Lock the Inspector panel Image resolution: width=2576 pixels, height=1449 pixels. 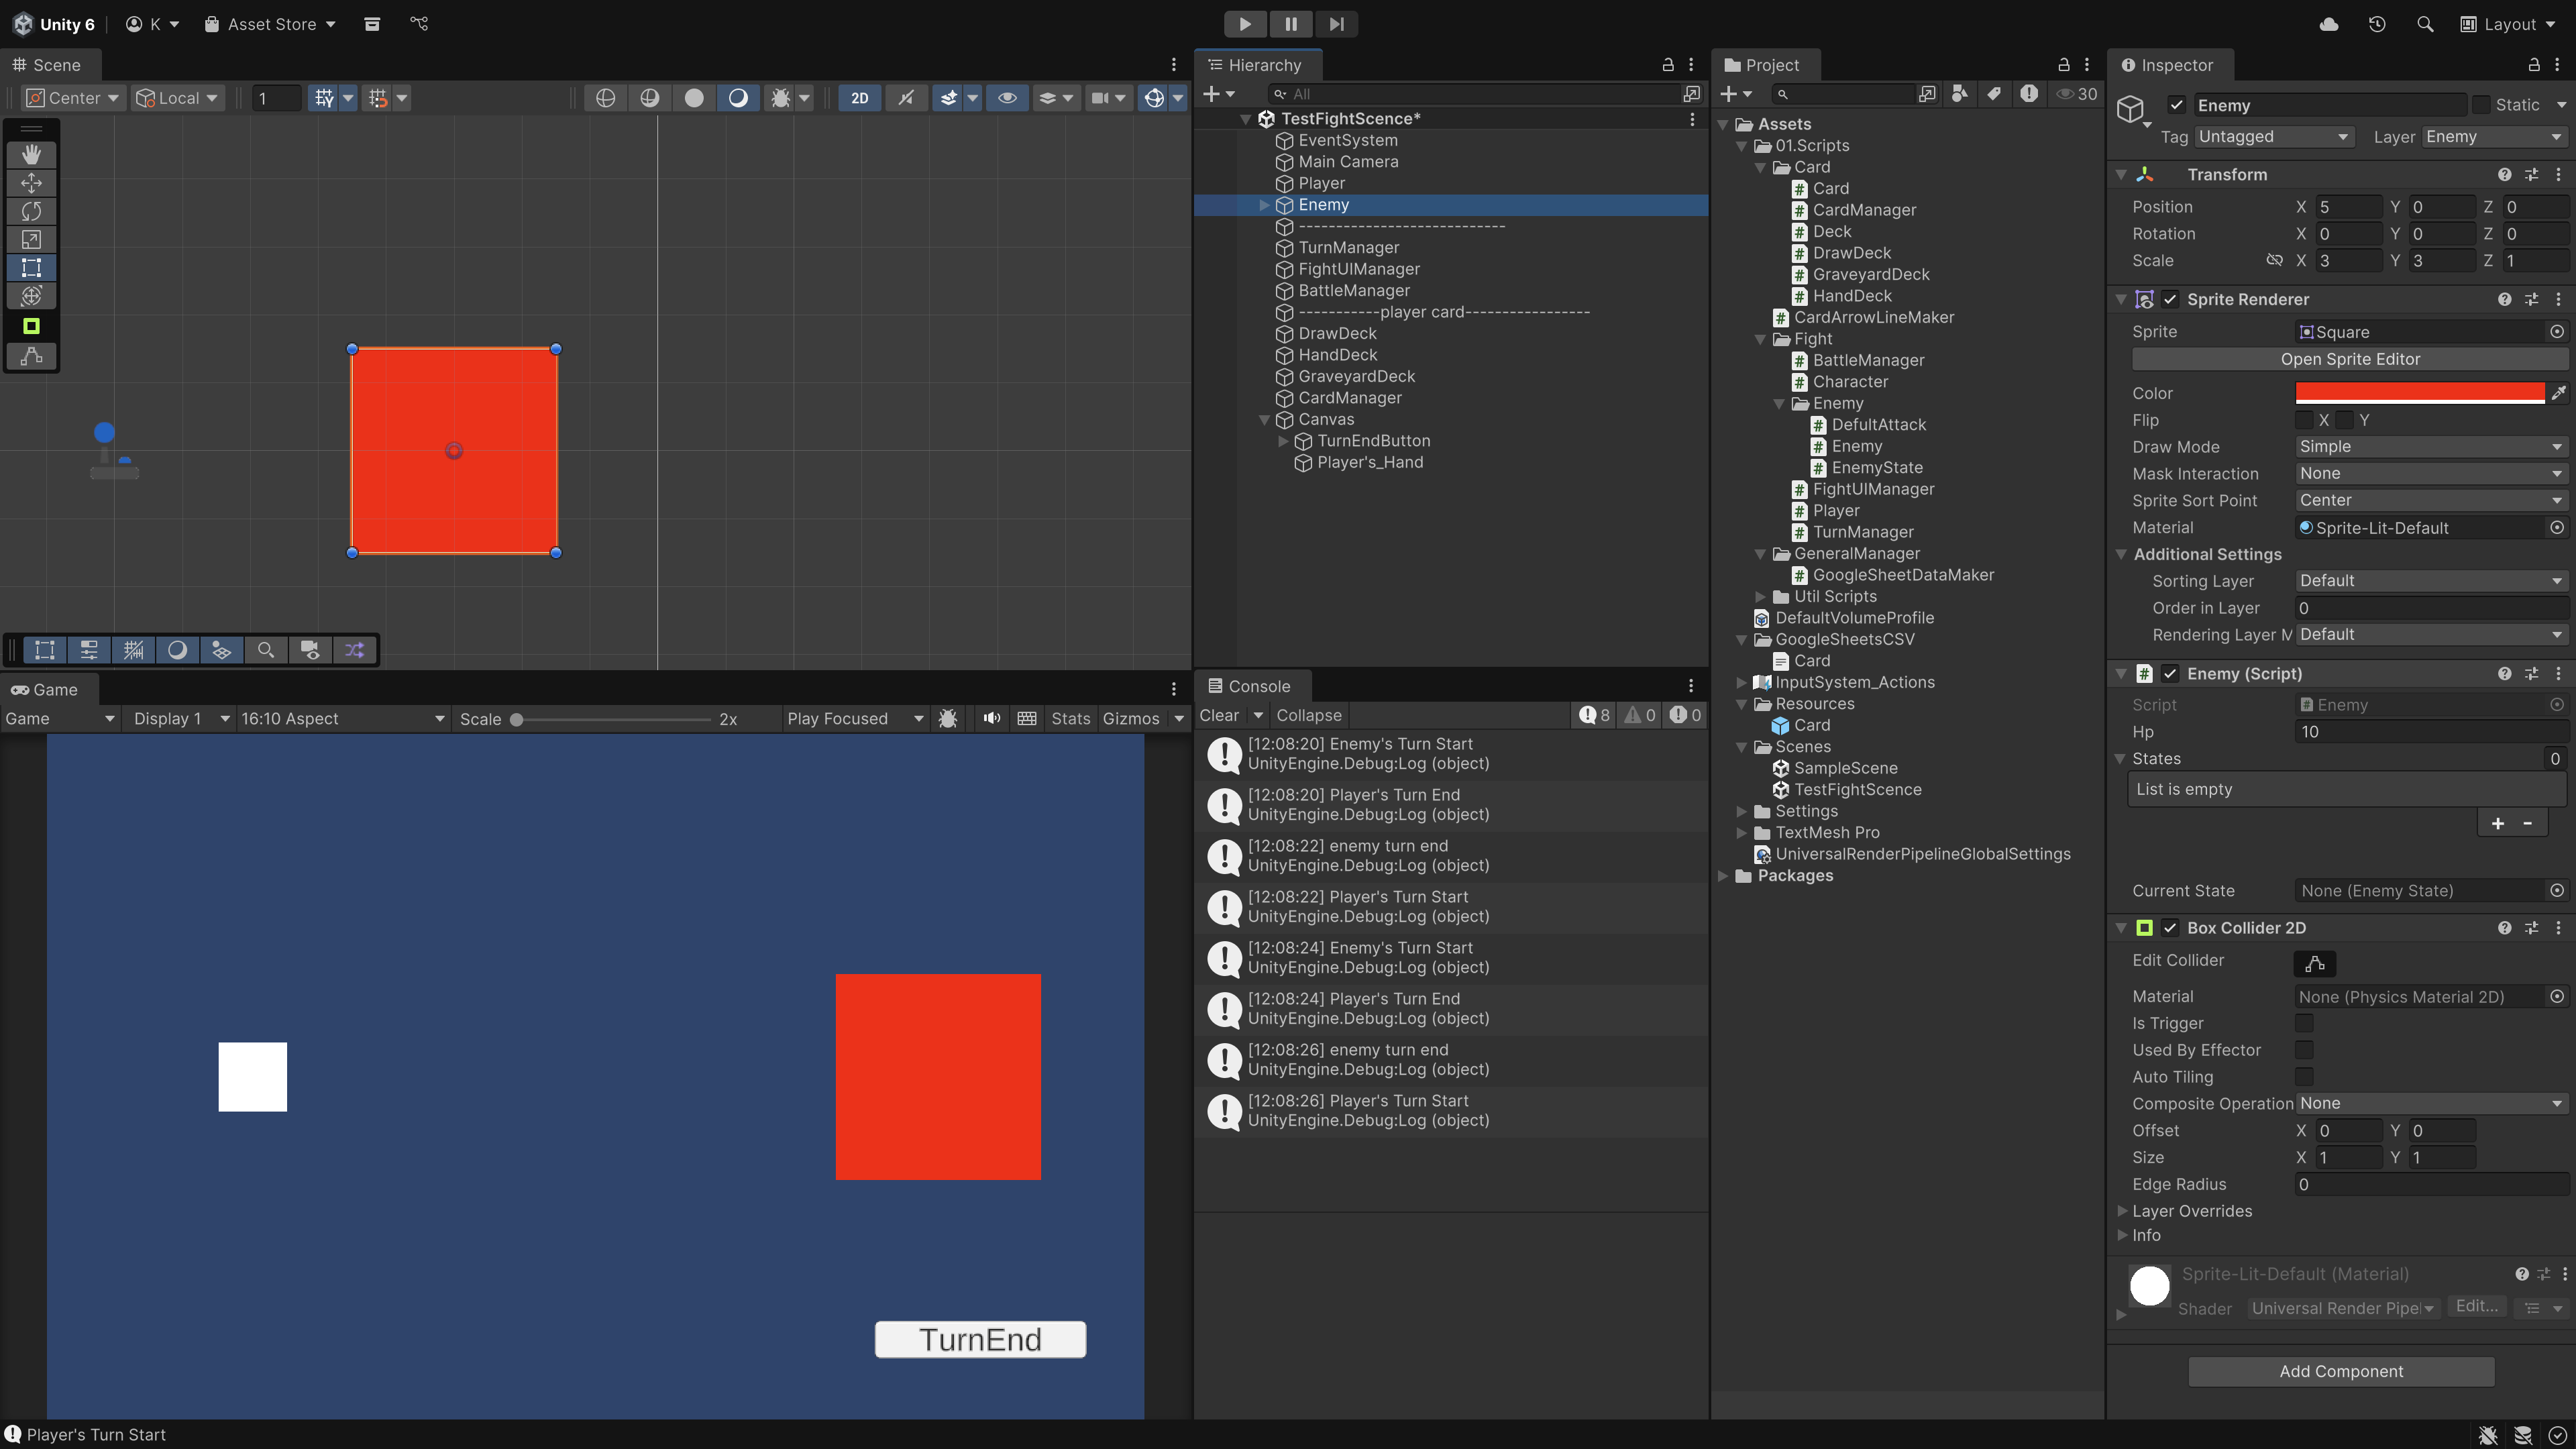pos(2534,65)
